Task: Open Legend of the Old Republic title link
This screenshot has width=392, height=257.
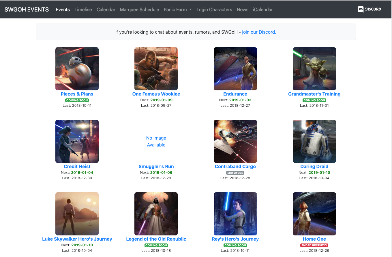Action: [156, 239]
